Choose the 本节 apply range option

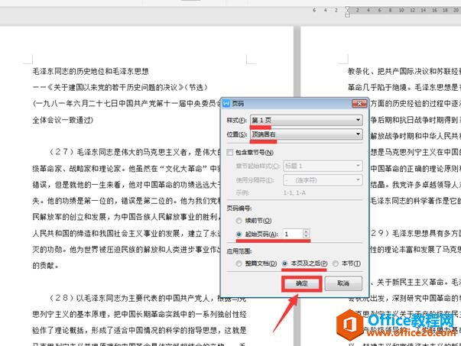[x=336, y=264]
